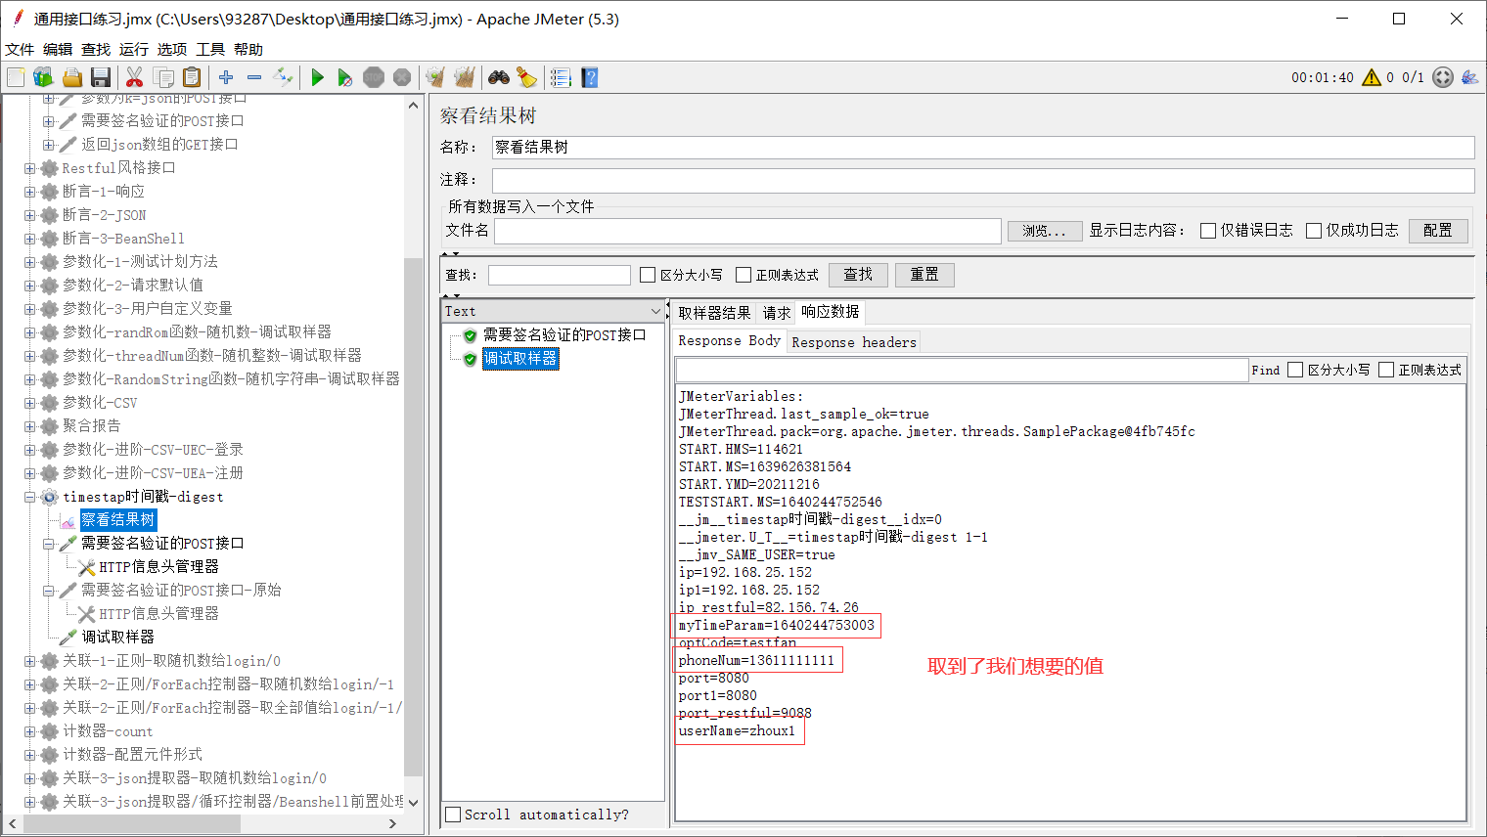This screenshot has width=1487, height=837.
Task: Click the remote engine icon in the toolbar corner
Action: pyautogui.click(x=1469, y=77)
